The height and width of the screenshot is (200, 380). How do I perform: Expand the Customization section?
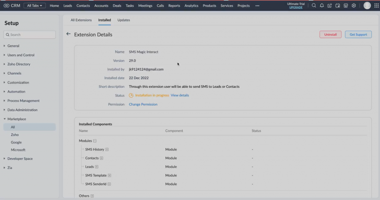pyautogui.click(x=4, y=82)
